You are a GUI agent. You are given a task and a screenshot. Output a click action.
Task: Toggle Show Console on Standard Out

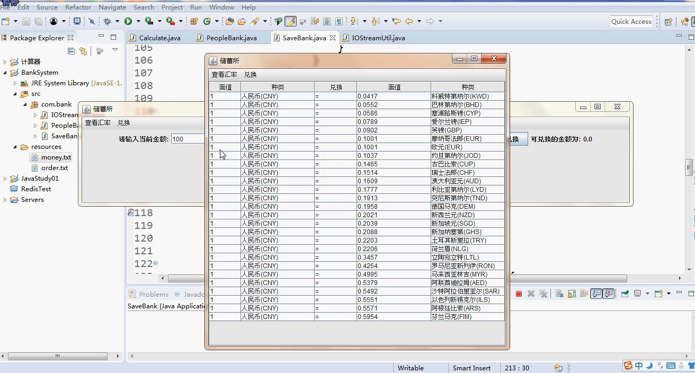point(596,294)
